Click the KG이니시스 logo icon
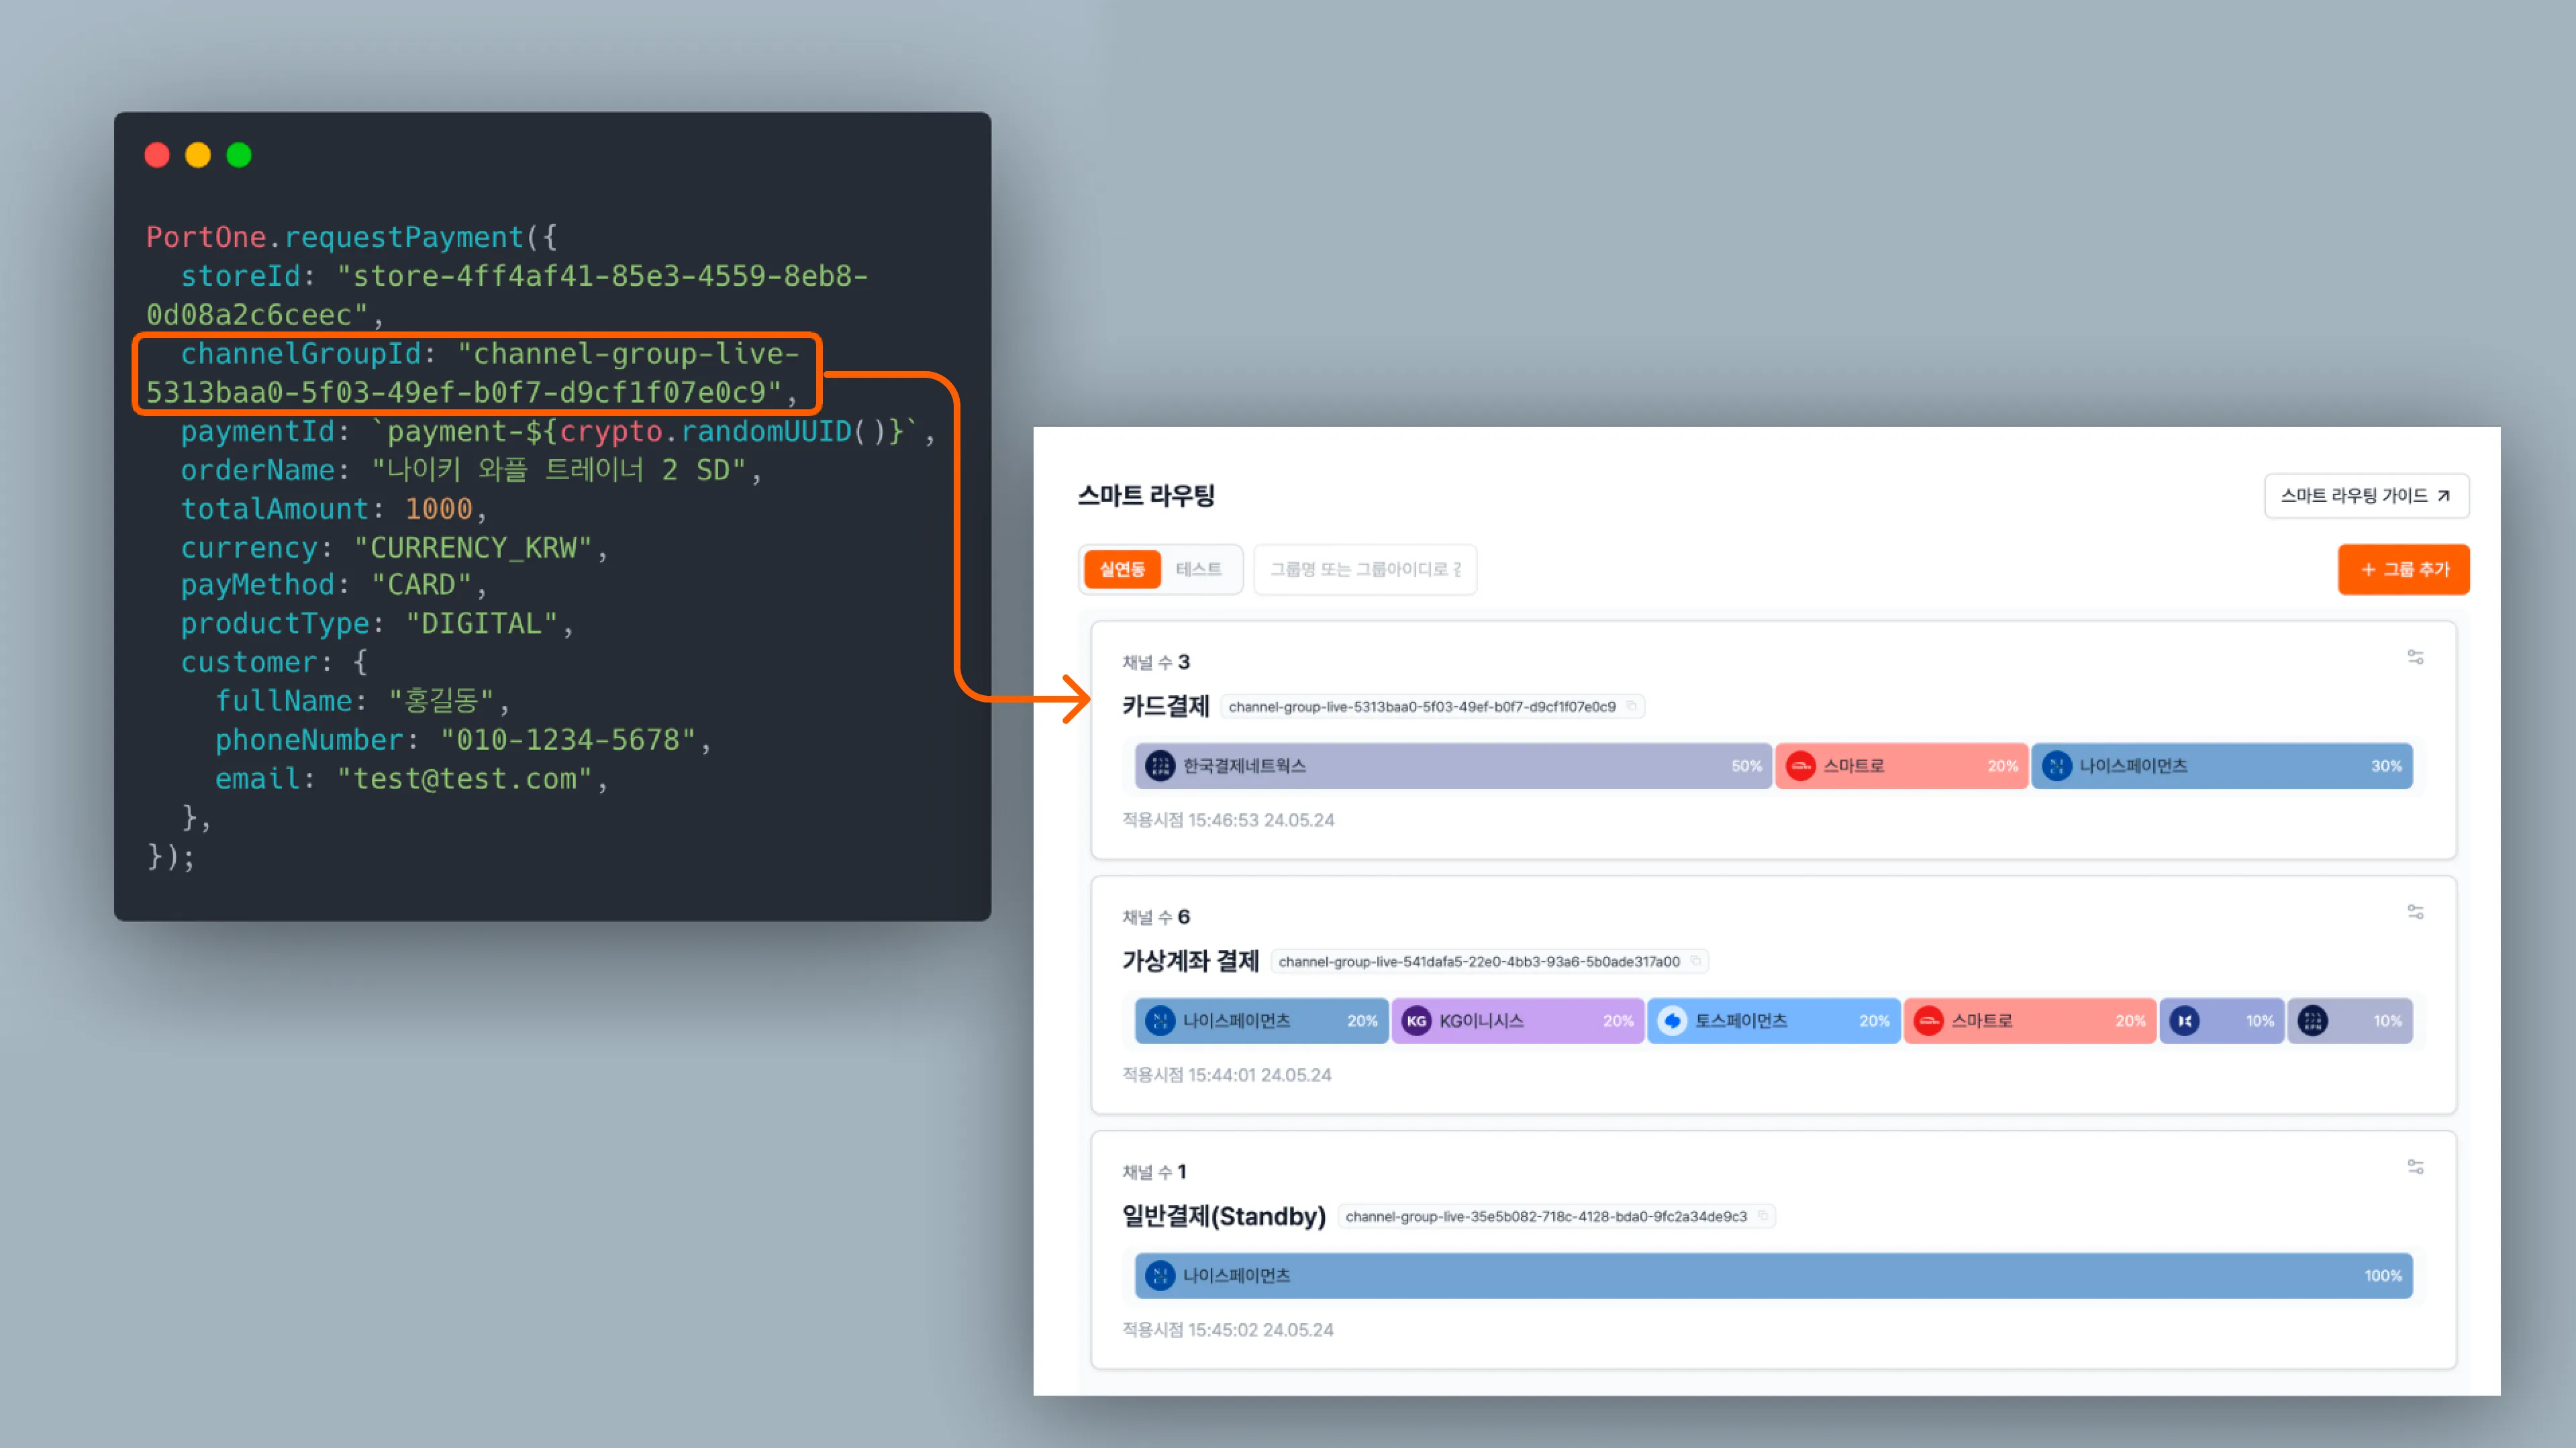Viewport: 2576px width, 1448px height. 1416,1021
